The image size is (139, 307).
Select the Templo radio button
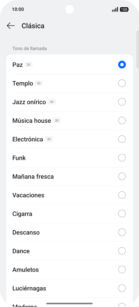[122, 83]
